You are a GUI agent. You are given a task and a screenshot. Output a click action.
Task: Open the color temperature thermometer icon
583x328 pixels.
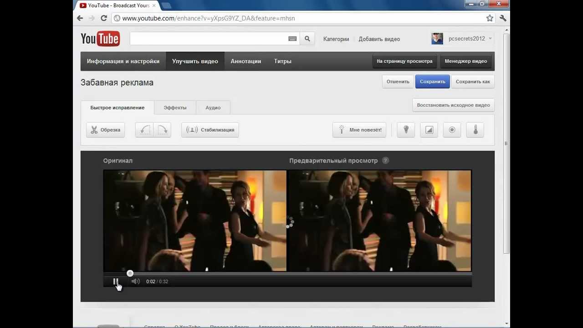(x=475, y=130)
